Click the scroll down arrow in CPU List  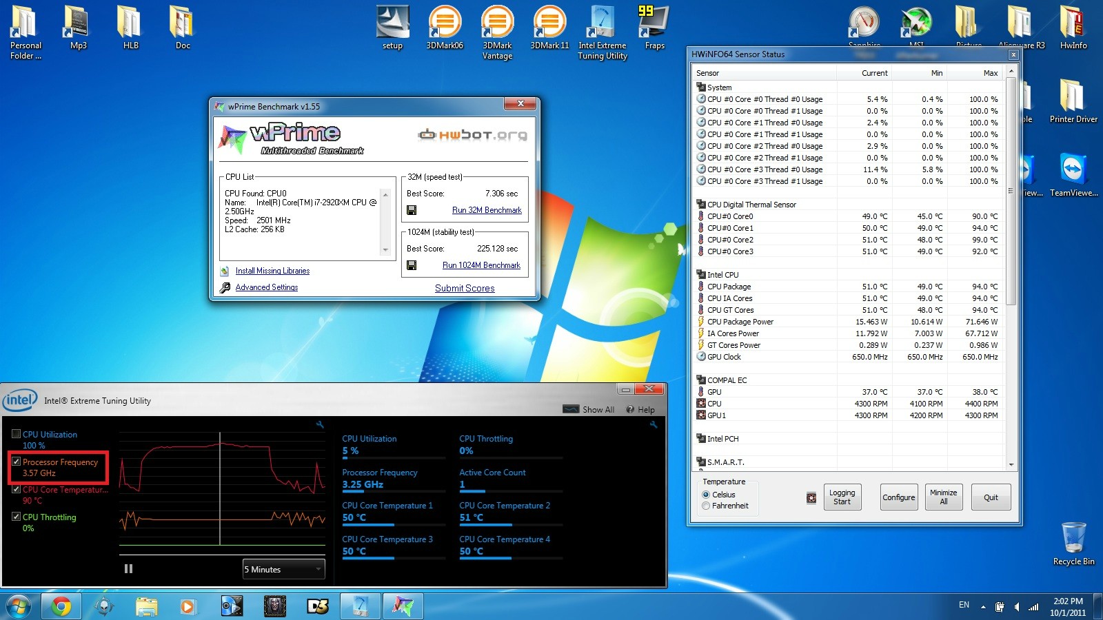(385, 250)
